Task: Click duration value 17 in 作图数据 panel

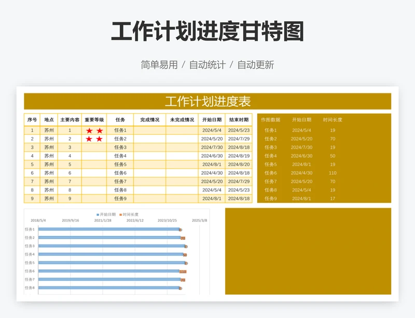Action: 333,199
